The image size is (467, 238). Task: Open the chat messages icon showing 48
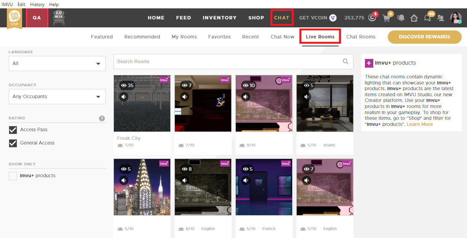[427, 17]
